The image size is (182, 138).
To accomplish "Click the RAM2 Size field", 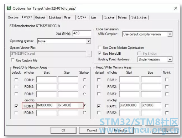I will [x=151, y=87].
